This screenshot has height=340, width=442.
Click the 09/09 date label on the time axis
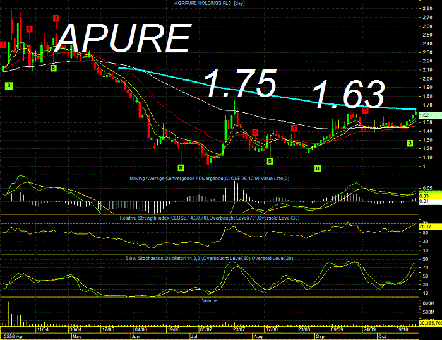click(337, 329)
